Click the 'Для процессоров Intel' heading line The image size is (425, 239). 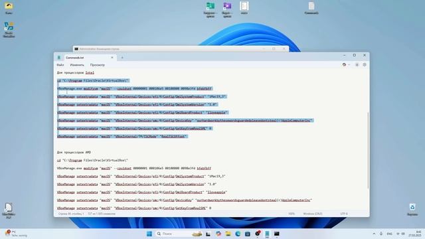(75, 72)
